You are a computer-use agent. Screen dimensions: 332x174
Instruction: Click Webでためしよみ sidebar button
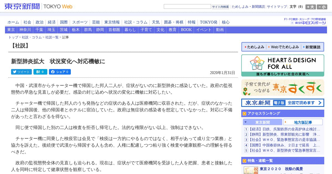point(284,47)
